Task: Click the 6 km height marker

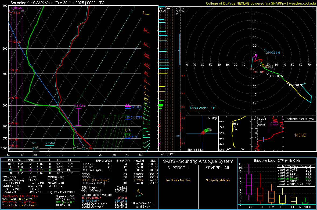Action: click(x=15, y=98)
